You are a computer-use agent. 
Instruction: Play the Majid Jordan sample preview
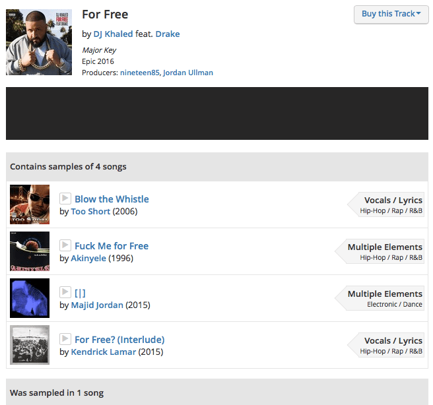65,292
